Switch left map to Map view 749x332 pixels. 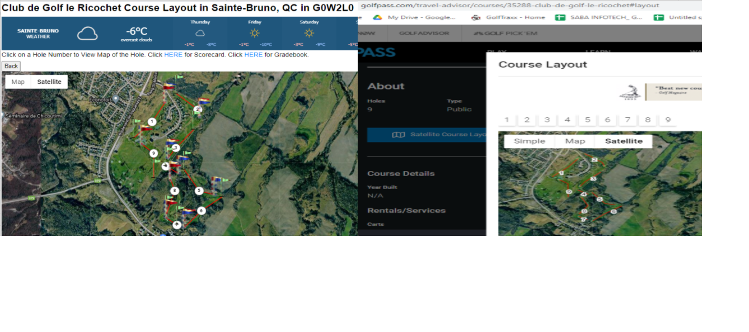pos(18,82)
